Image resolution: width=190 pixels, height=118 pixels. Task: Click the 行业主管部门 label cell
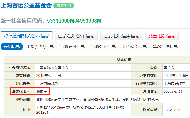pos(147,83)
